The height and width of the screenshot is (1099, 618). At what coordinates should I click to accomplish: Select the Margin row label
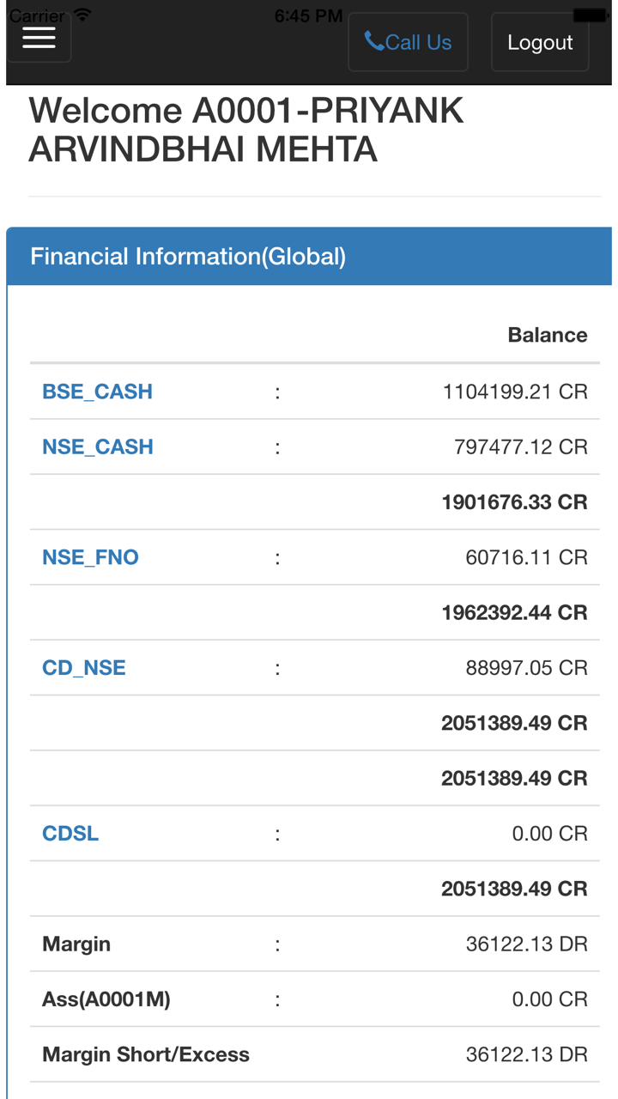76,944
